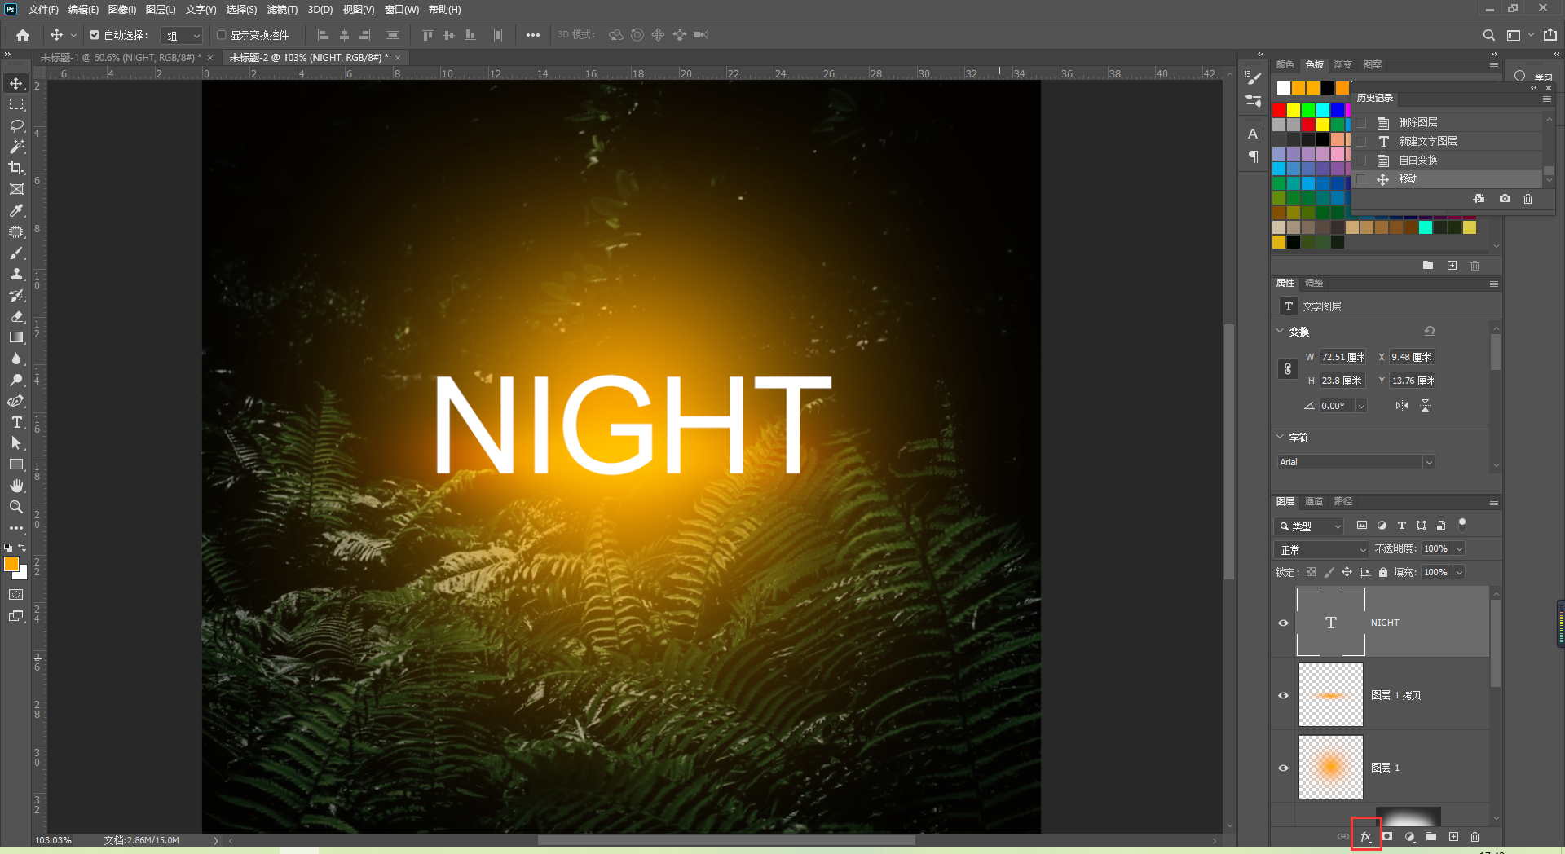Viewport: 1565px width, 854px height.
Task: Open the rotation angle dropdown
Action: [x=1360, y=406]
